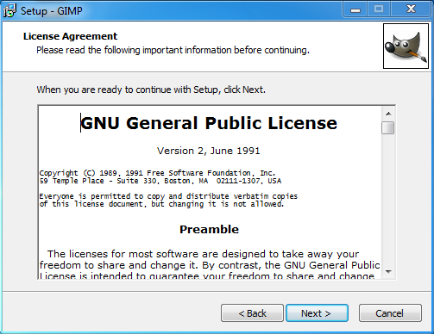Minimize the Setup - GIMP window

[355, 9]
